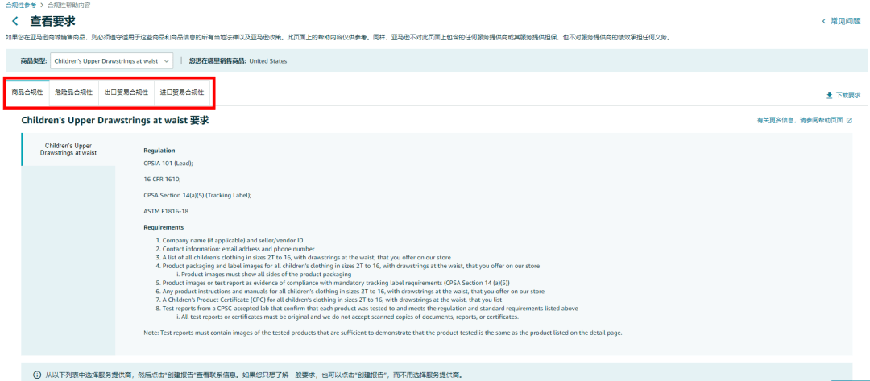This screenshot has width=870, height=381.
Task: Click the United States marketplace value
Action: click(x=268, y=60)
